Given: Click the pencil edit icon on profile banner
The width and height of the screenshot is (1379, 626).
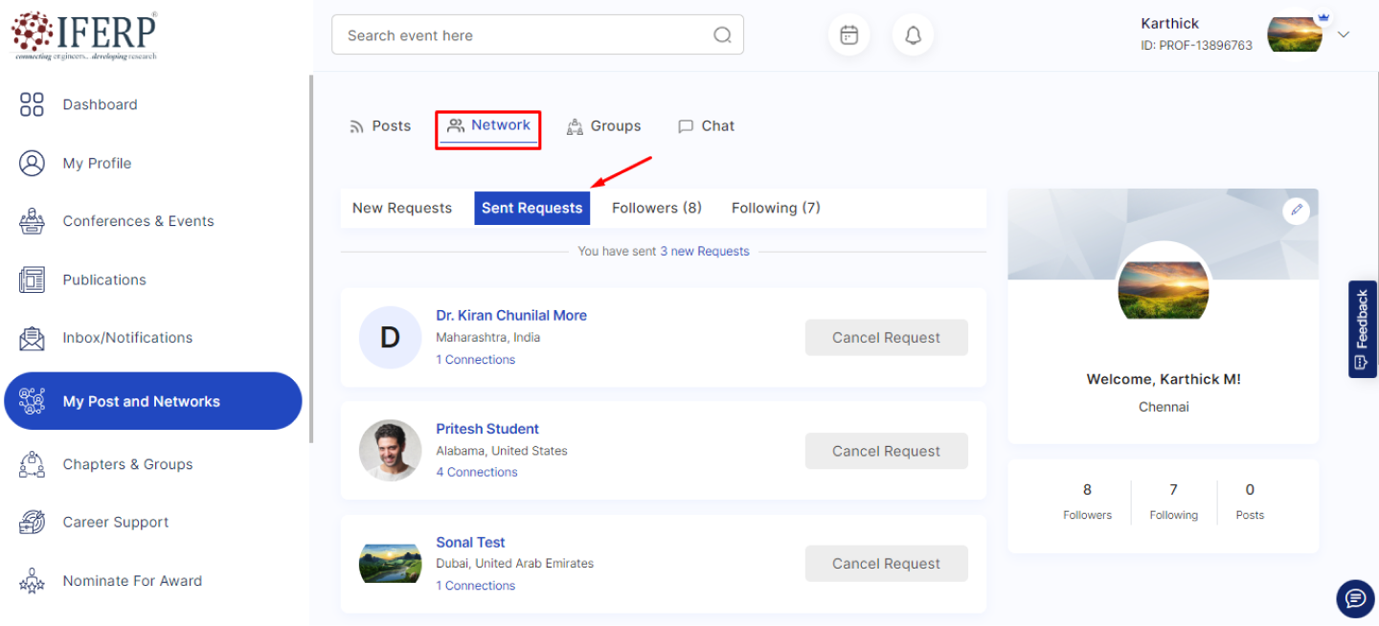Looking at the screenshot, I should tap(1296, 210).
